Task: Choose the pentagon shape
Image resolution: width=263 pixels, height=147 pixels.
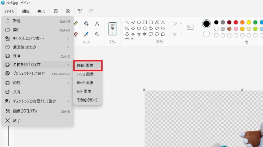Action: [139, 28]
